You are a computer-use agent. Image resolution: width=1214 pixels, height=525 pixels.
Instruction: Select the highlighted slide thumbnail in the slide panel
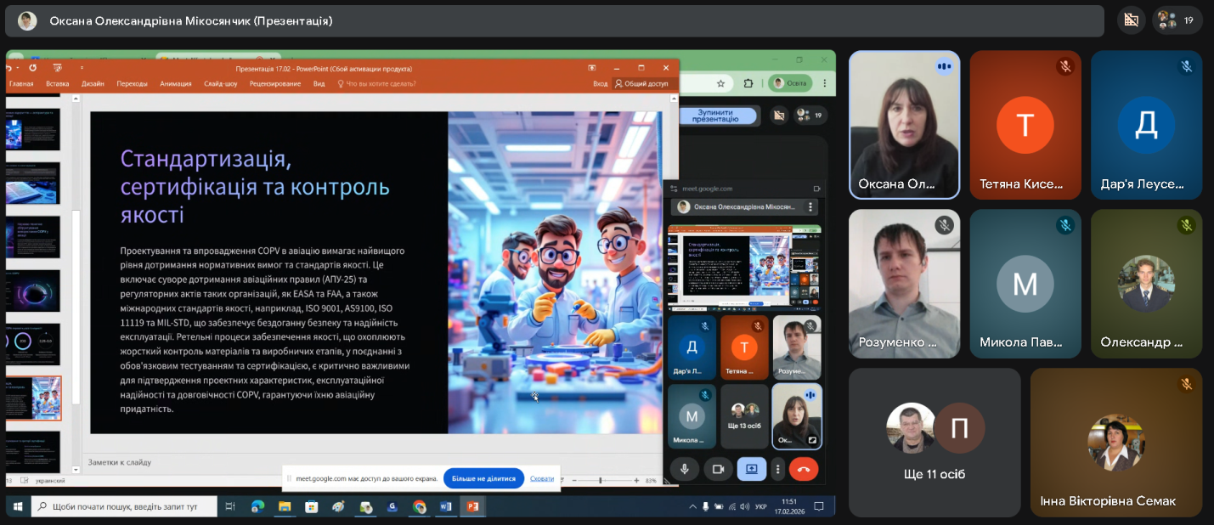coord(33,398)
